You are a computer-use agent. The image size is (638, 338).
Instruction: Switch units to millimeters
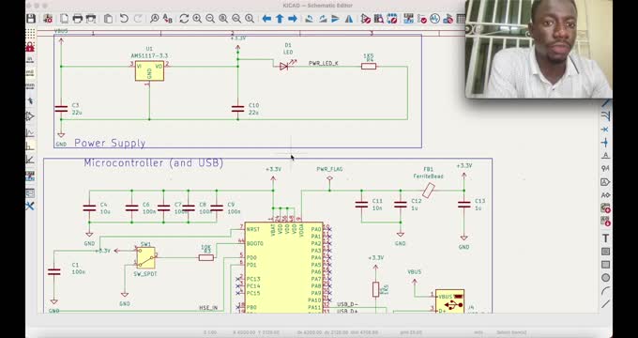(30, 86)
